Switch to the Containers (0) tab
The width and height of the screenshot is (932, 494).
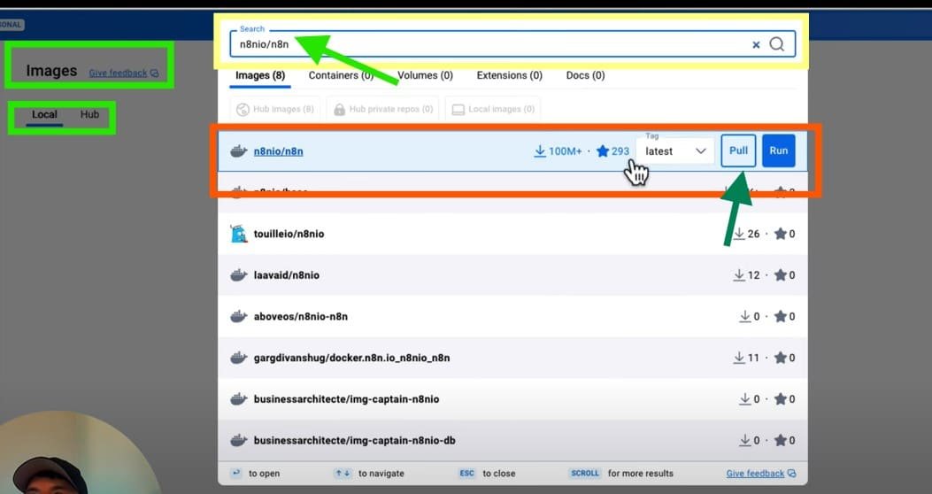click(341, 75)
